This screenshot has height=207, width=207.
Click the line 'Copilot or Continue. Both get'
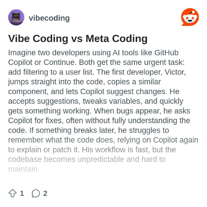pyautogui.click(x=96, y=62)
